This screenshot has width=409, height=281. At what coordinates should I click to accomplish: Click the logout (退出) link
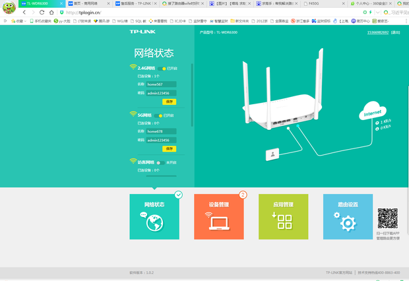(x=395, y=32)
